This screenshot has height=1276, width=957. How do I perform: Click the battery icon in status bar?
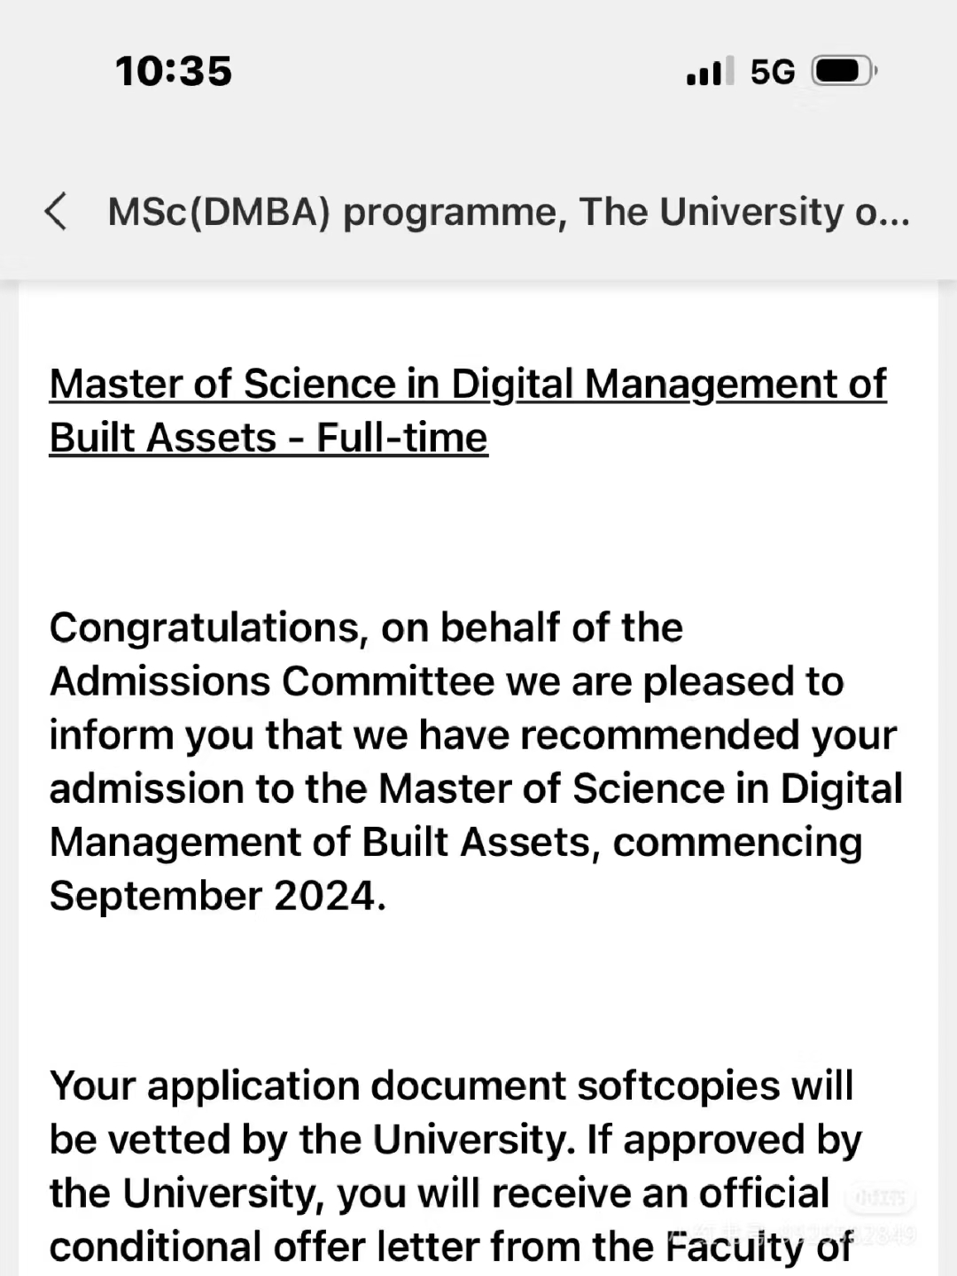[844, 71]
